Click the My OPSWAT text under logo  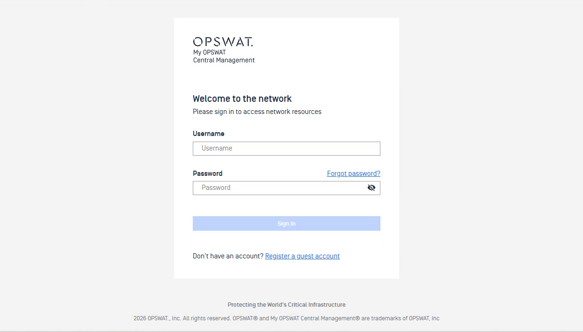coord(210,53)
